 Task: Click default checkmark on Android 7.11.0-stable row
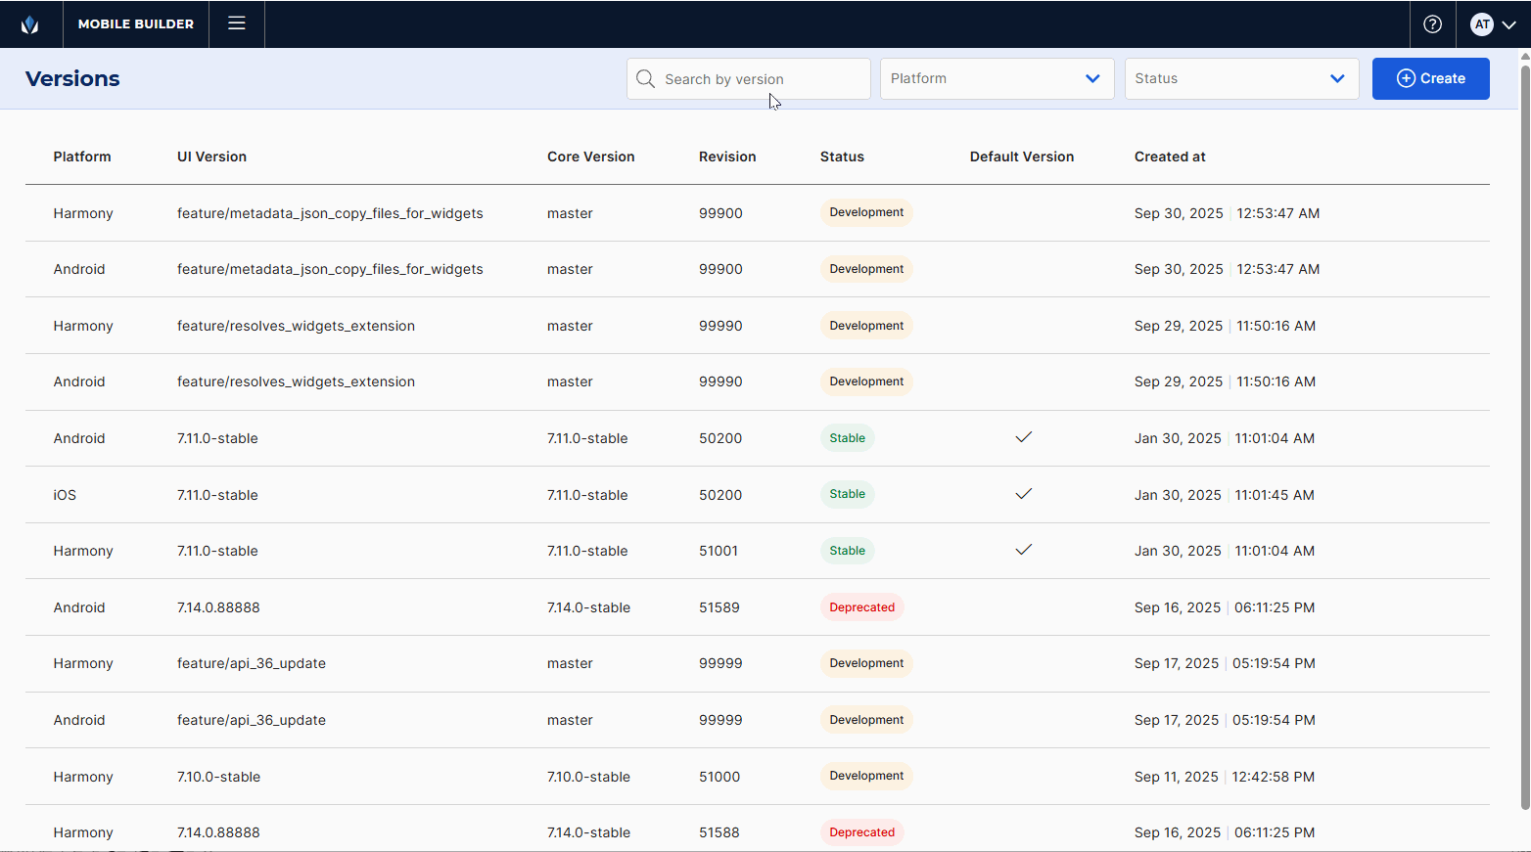pyautogui.click(x=1023, y=437)
